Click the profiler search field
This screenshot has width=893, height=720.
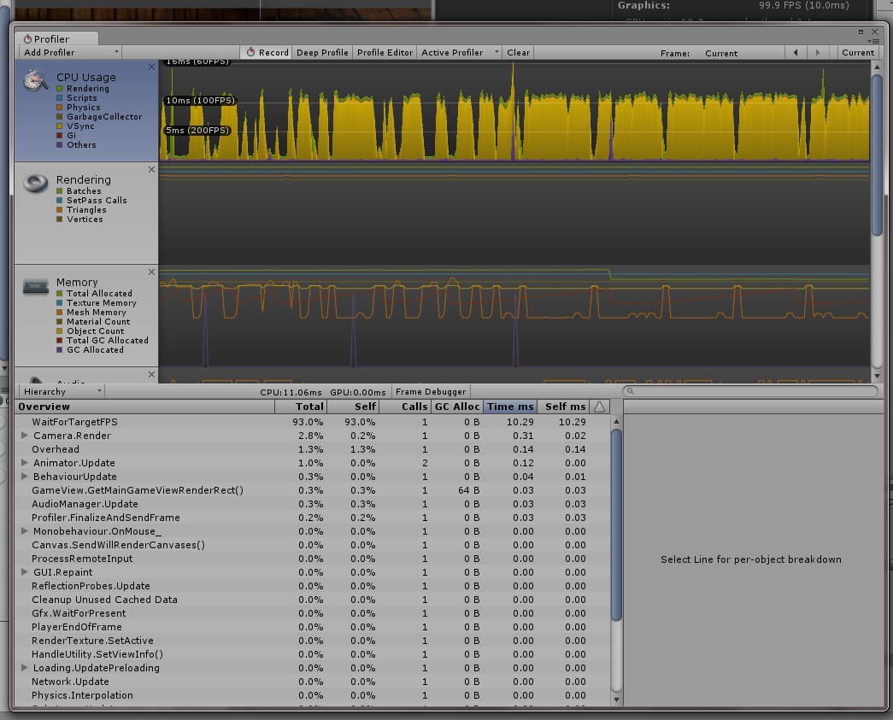(752, 391)
